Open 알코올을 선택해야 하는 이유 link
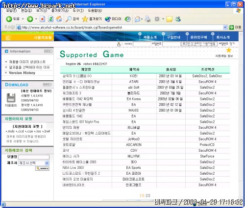Image resolution: width=245 pixels, height=208 pixels. [29, 67]
